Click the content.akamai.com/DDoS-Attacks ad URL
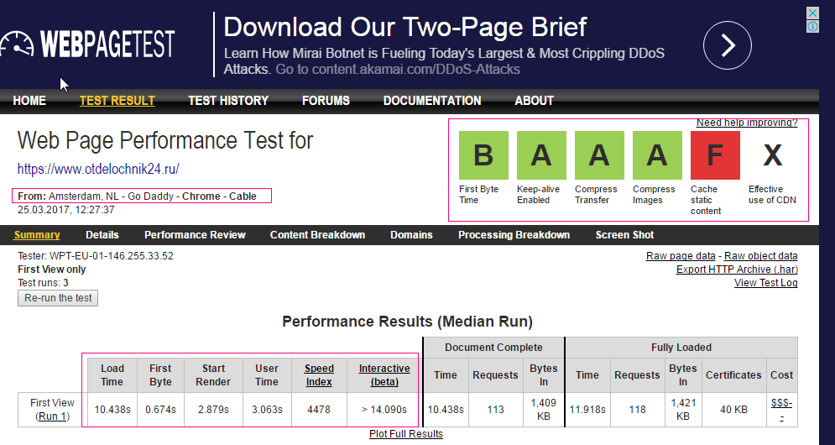 coord(416,70)
